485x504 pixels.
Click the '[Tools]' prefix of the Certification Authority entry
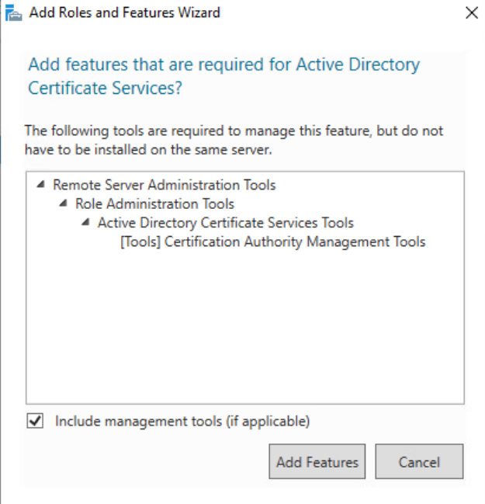pos(141,242)
